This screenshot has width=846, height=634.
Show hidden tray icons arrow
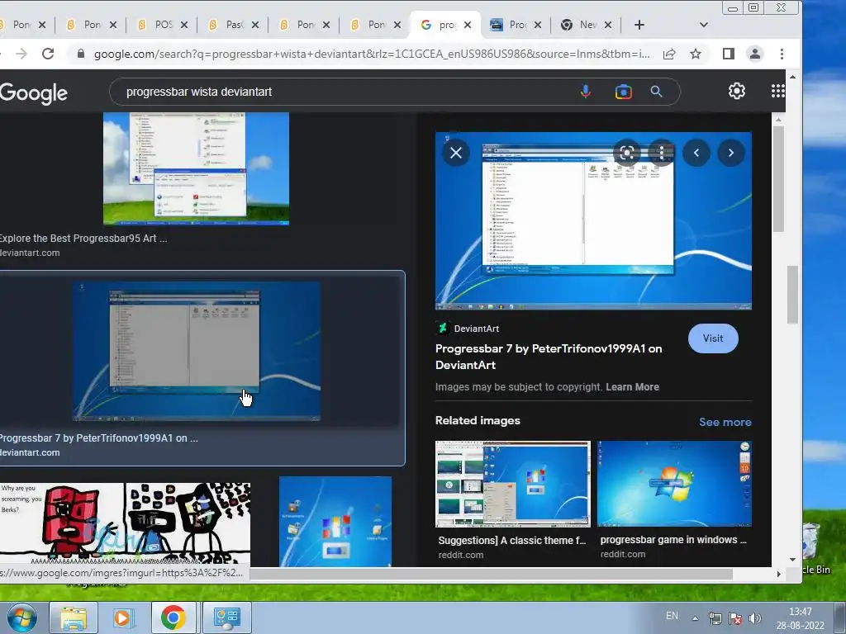(x=695, y=618)
